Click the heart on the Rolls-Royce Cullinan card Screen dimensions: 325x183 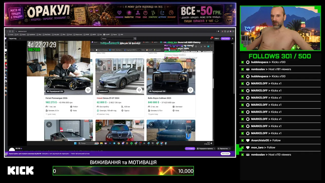190,90
